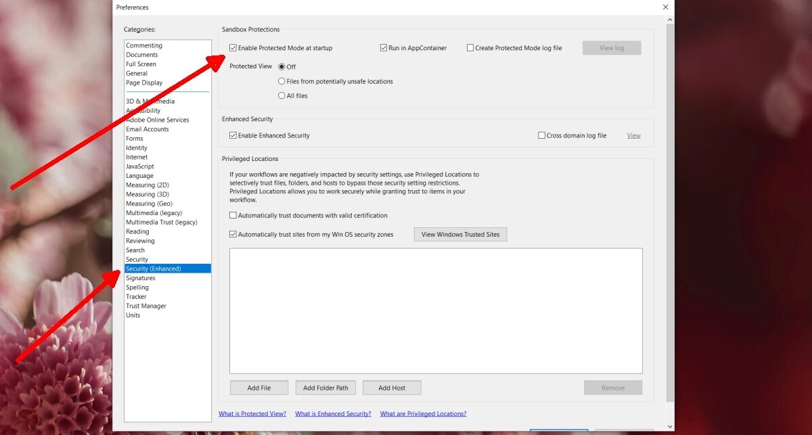Disable the Enable Enhanced Security checkbox

pos(233,135)
